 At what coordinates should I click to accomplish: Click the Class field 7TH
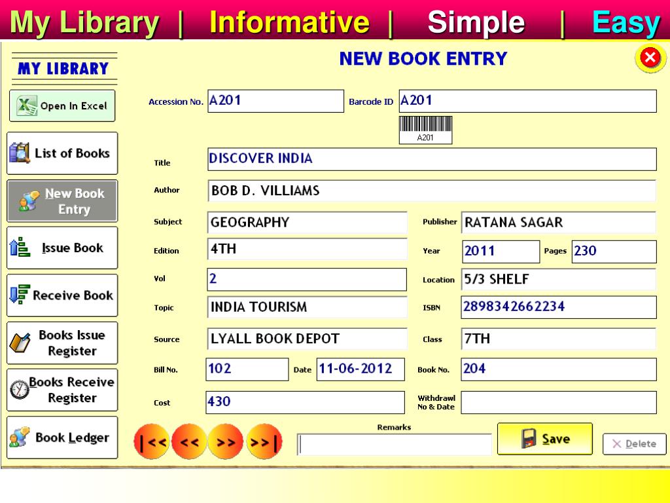pos(559,339)
